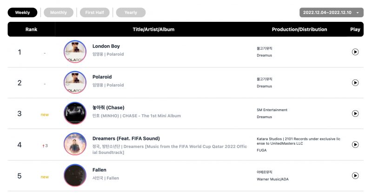Switch to First Half chart tab
The image size is (372, 193).
(x=94, y=13)
